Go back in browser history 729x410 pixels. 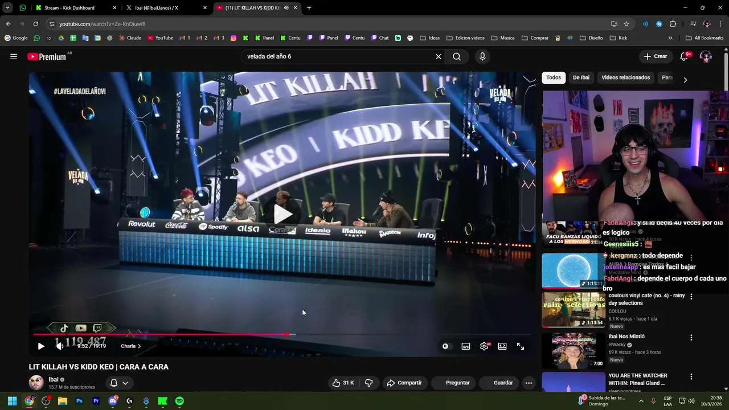tap(8, 24)
